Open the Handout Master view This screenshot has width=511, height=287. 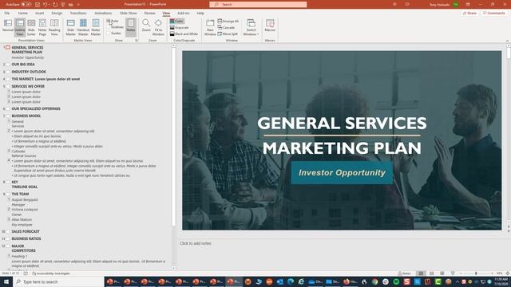[83, 27]
